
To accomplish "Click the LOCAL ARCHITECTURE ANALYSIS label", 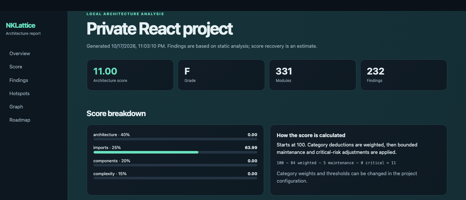I will (125, 14).
